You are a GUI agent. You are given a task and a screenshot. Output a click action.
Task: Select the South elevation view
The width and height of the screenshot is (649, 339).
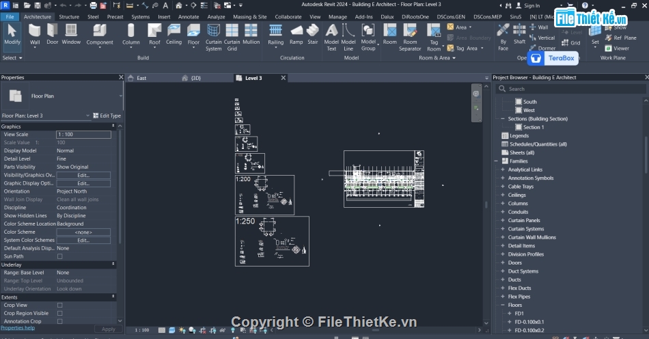pos(530,102)
